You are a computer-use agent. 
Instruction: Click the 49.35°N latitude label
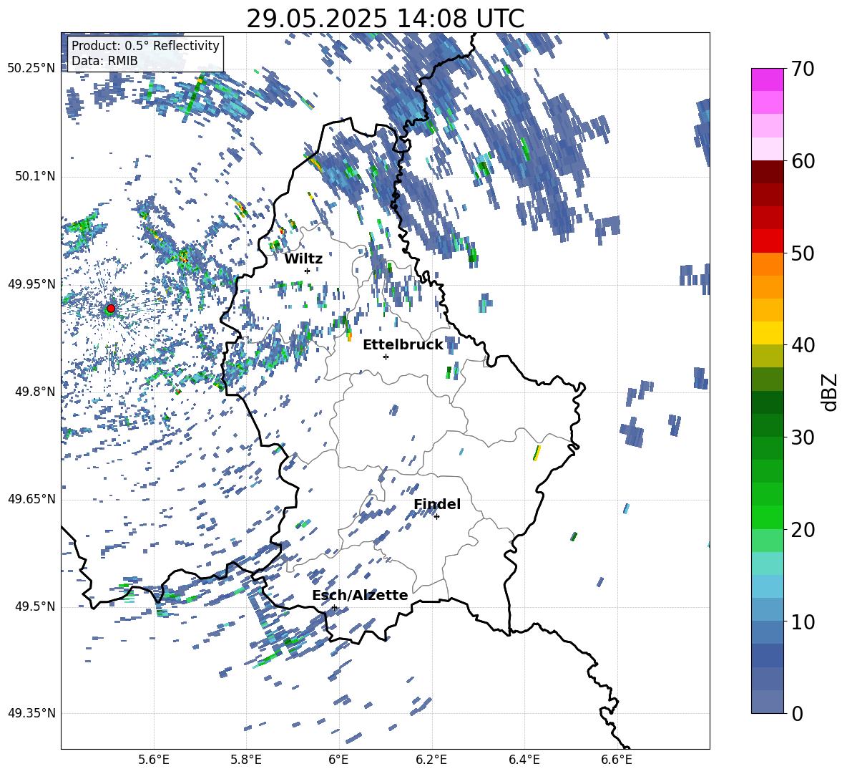point(31,713)
